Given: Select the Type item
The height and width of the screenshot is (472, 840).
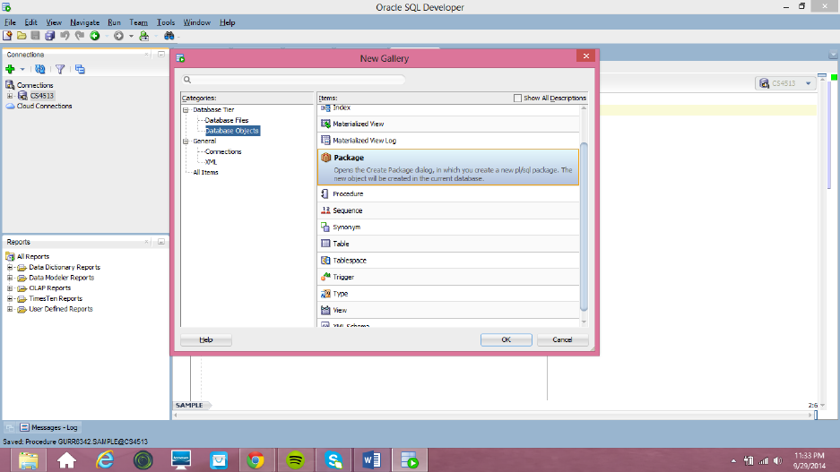Looking at the screenshot, I should point(448,294).
